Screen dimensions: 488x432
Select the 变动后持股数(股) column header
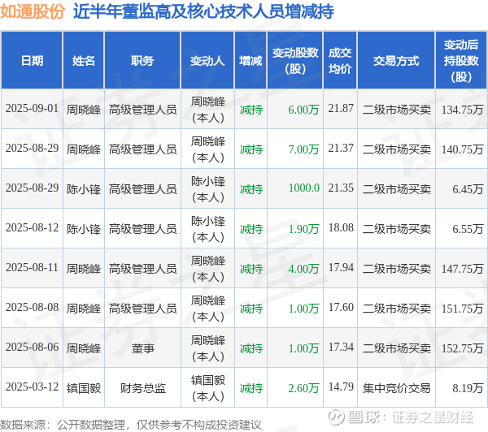tap(461, 60)
